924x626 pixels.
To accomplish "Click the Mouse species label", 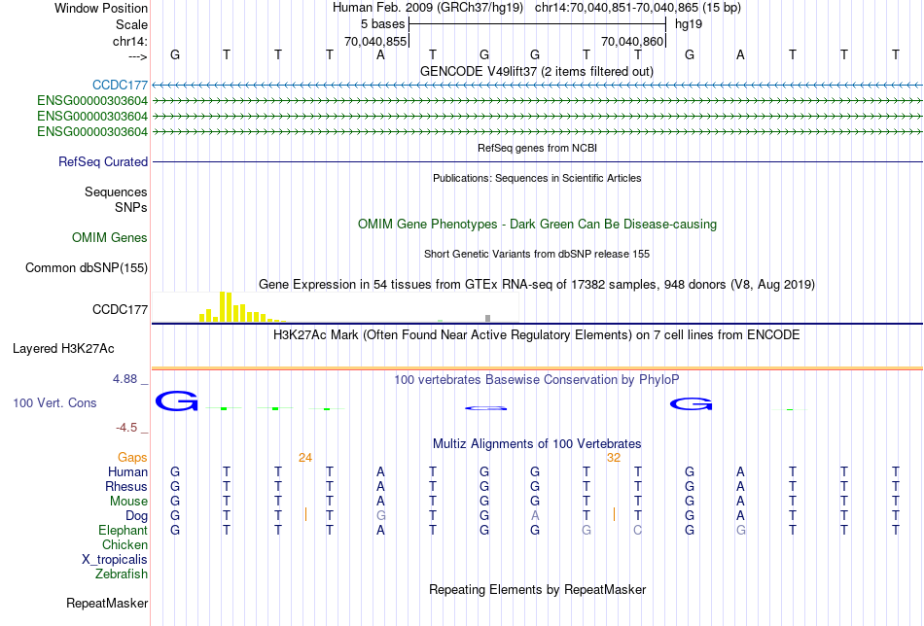I will (128, 502).
